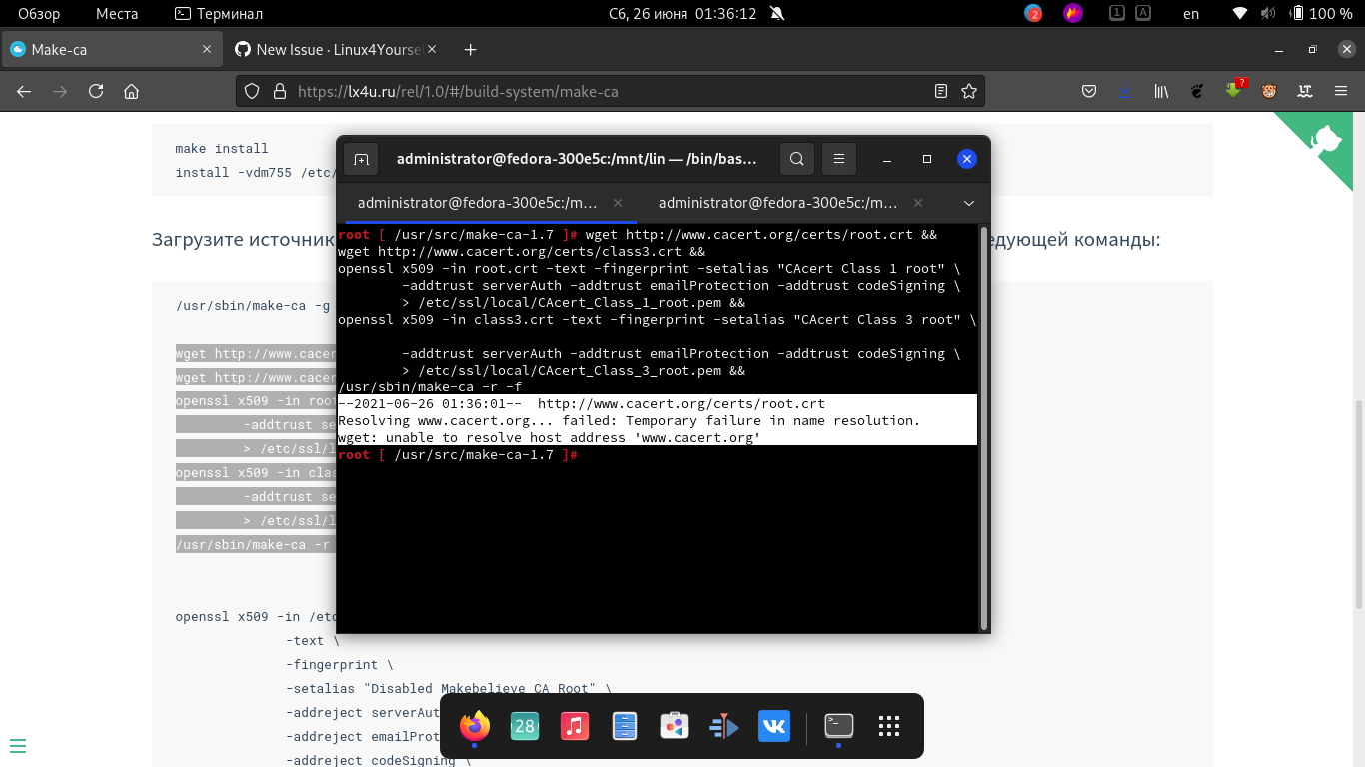This screenshot has width=1365, height=767.
Task: Open Reader View for the lx4u.ru page
Action: click(940, 90)
